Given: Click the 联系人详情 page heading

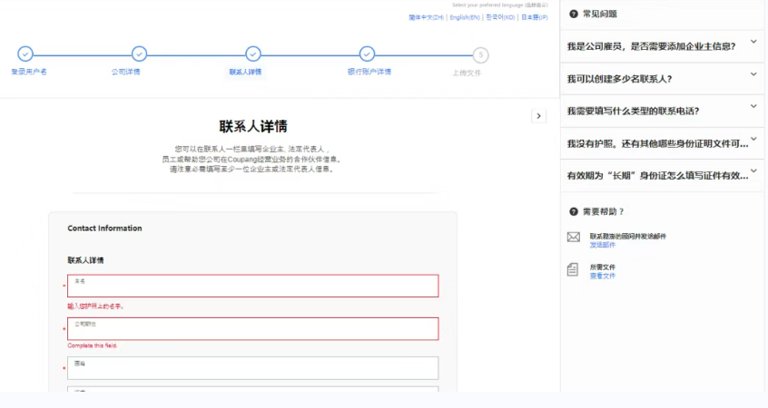Looking at the screenshot, I should [252, 127].
